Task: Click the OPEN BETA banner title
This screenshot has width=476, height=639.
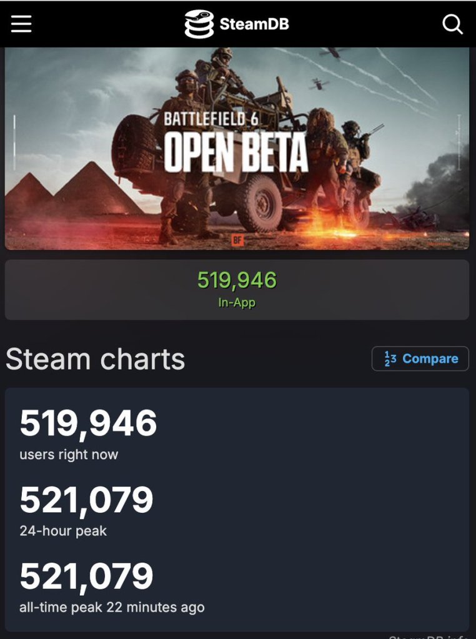Action: point(236,152)
